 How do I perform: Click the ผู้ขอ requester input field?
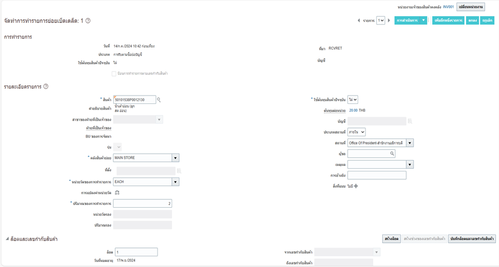point(371,154)
